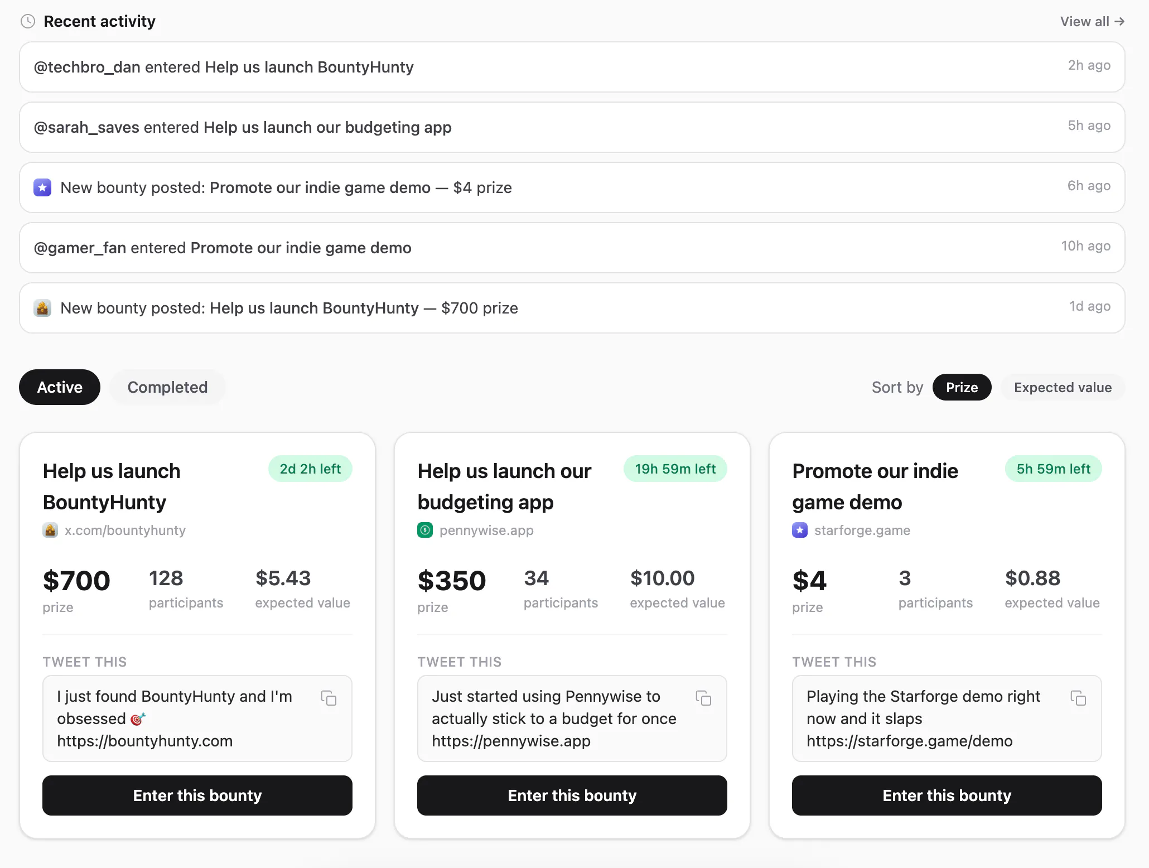Viewport: 1149px width, 868px height.
Task: Open @gamer_fan entered activity row
Action: [572, 248]
